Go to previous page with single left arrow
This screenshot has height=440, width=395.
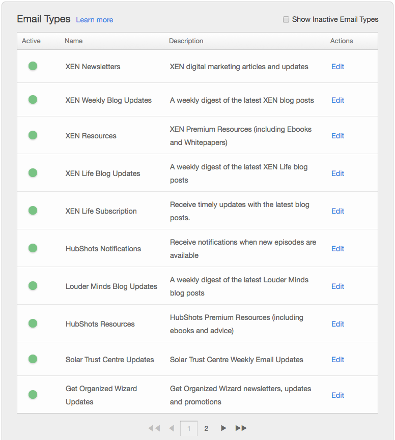172,428
